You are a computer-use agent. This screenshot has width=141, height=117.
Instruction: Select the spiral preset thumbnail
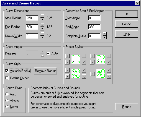[x=101, y=74]
